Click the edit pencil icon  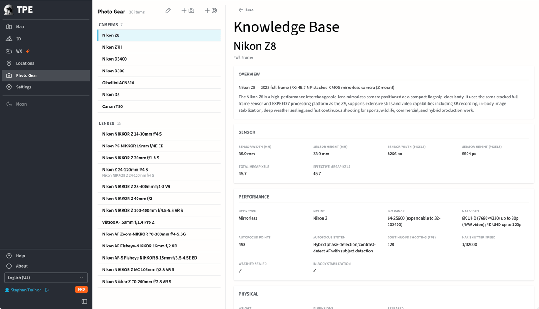pyautogui.click(x=168, y=10)
